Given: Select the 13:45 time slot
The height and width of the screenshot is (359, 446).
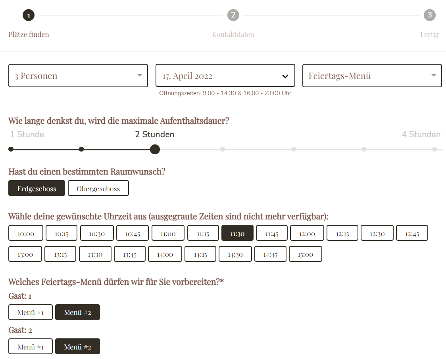Looking at the screenshot, I should click(130, 254).
